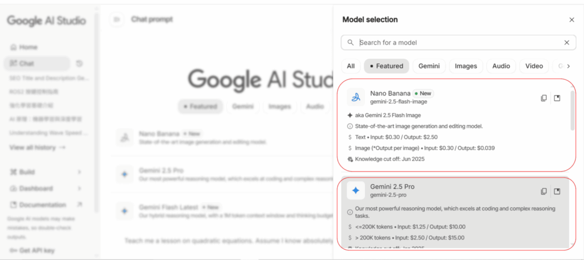Open the Home item in sidebar

tap(29, 47)
